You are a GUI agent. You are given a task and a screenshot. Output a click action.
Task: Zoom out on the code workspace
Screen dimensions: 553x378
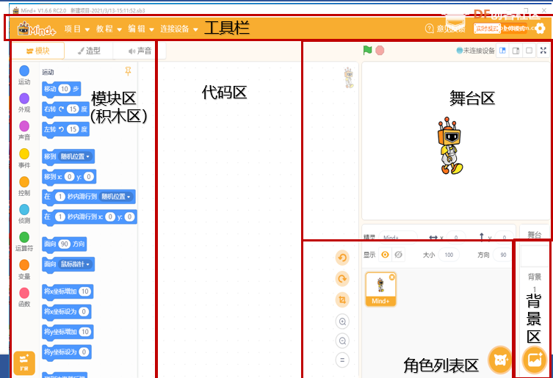[342, 341]
